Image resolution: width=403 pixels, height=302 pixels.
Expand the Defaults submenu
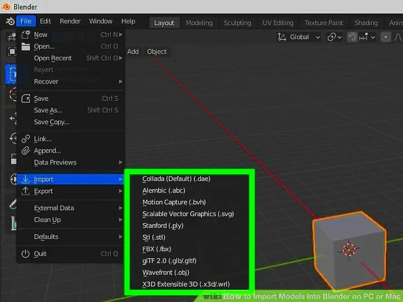pos(71,237)
